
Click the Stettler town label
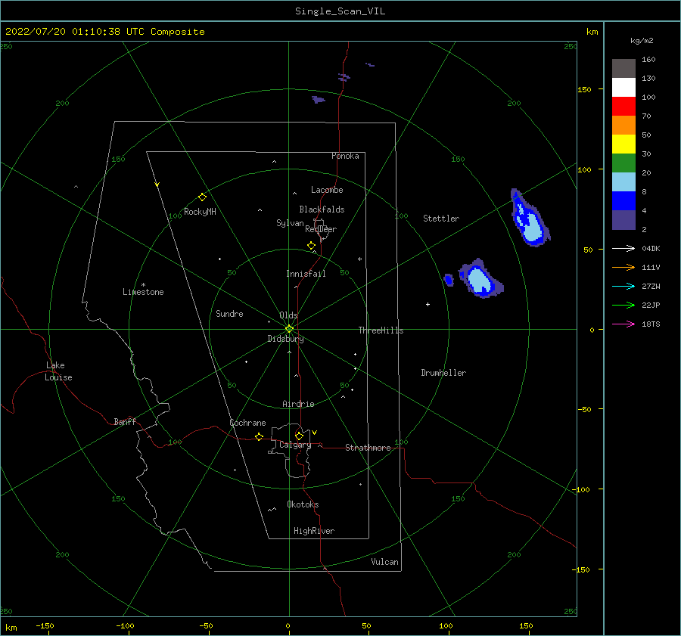pos(441,219)
